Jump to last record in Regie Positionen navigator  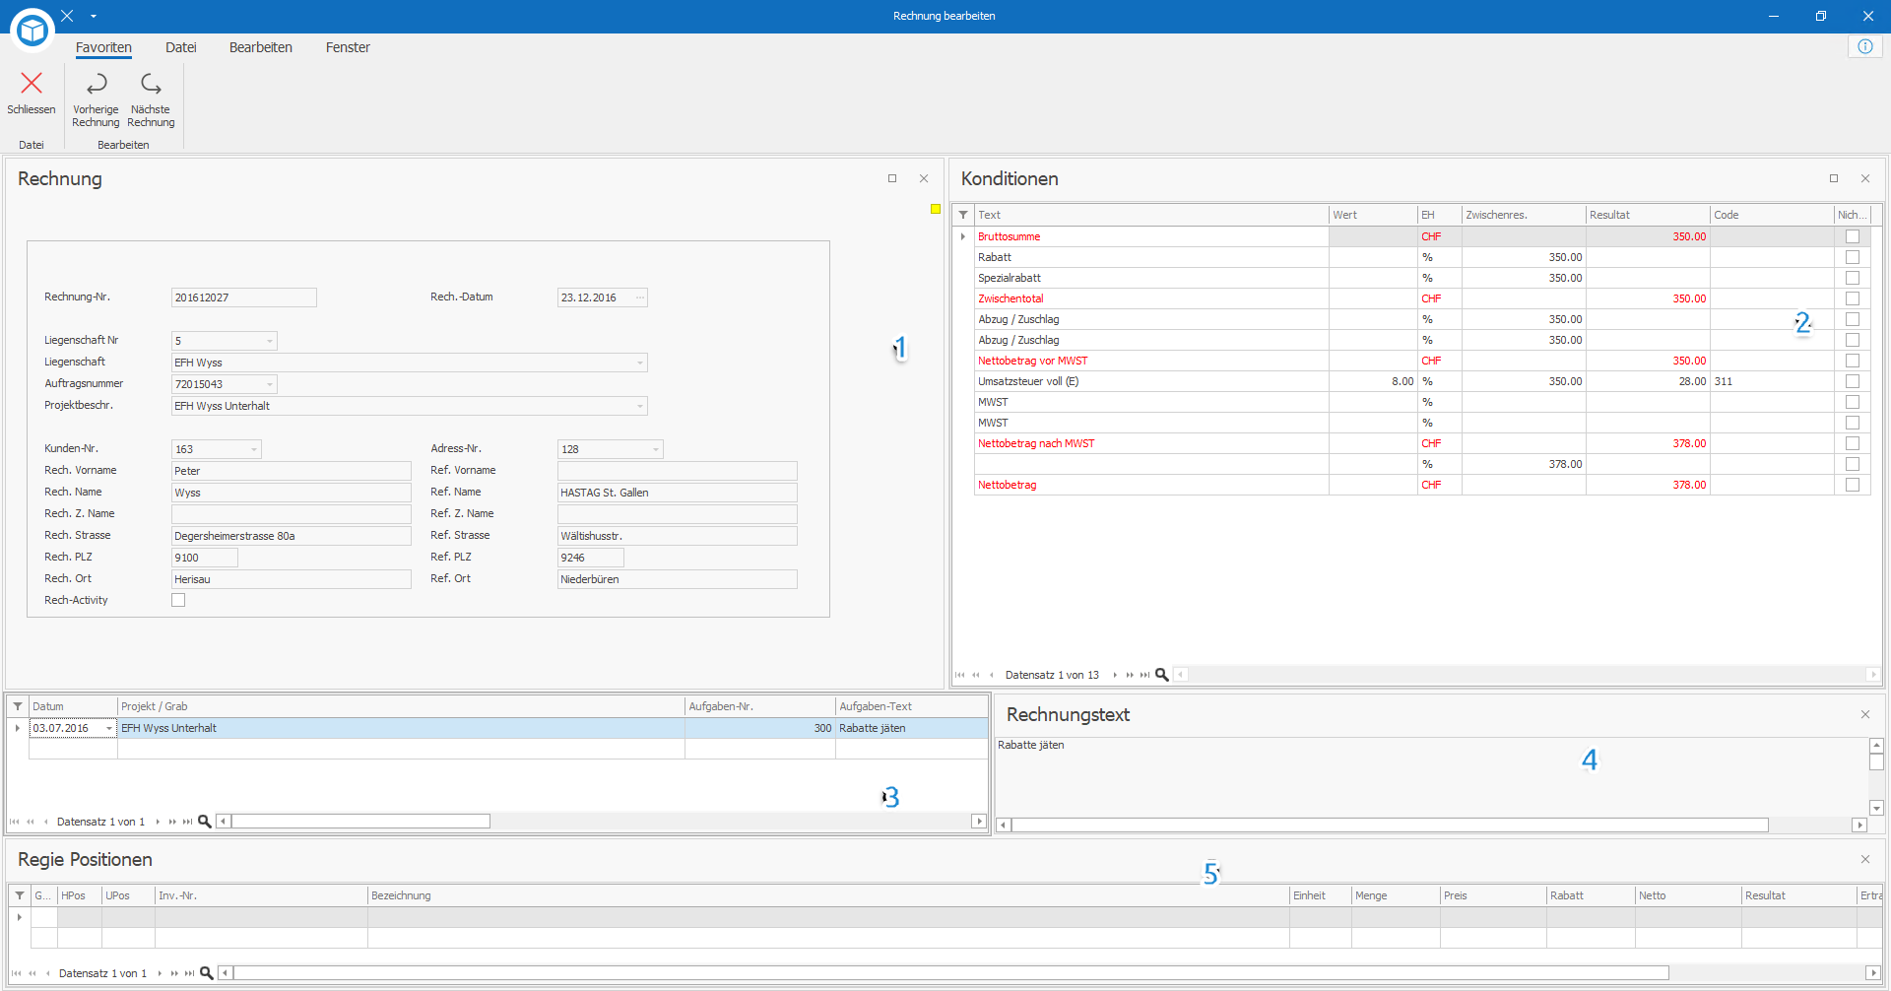189,973
